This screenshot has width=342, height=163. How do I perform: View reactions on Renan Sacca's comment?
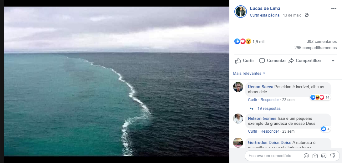coord(319,97)
